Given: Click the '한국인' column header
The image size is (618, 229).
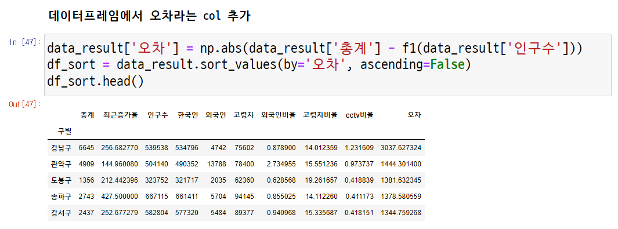Looking at the screenshot, I should point(187,115).
